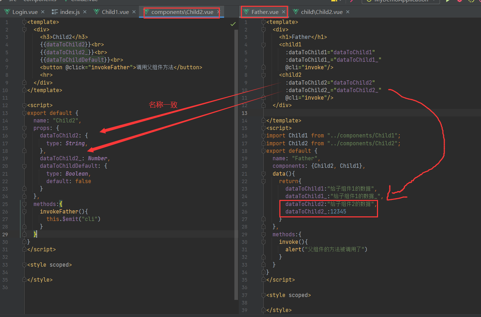Click the default: false line
The image size is (481, 317).
[x=69, y=181]
